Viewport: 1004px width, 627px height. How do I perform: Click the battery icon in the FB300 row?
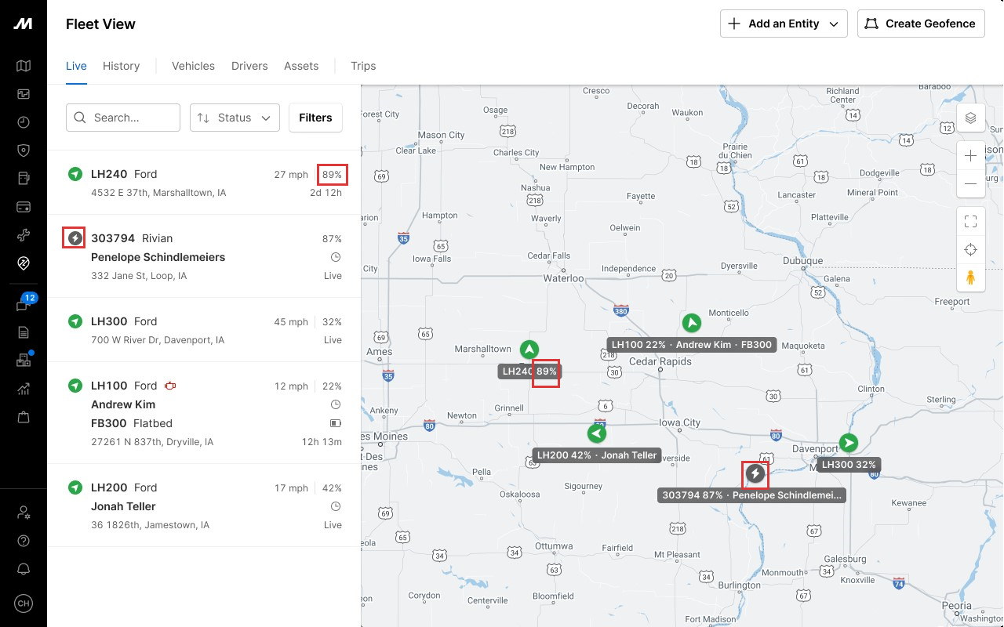point(336,423)
